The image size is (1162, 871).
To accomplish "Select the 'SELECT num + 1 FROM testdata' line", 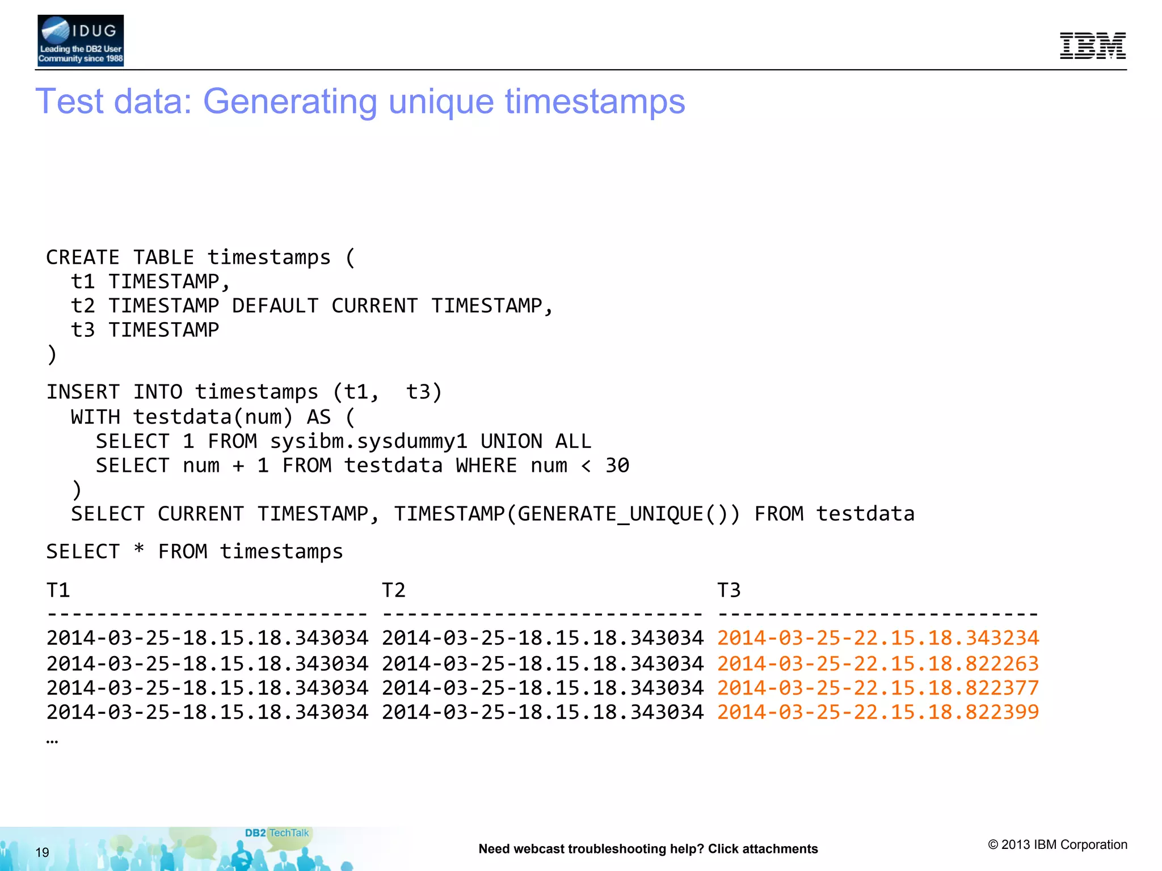I will [x=363, y=466].
